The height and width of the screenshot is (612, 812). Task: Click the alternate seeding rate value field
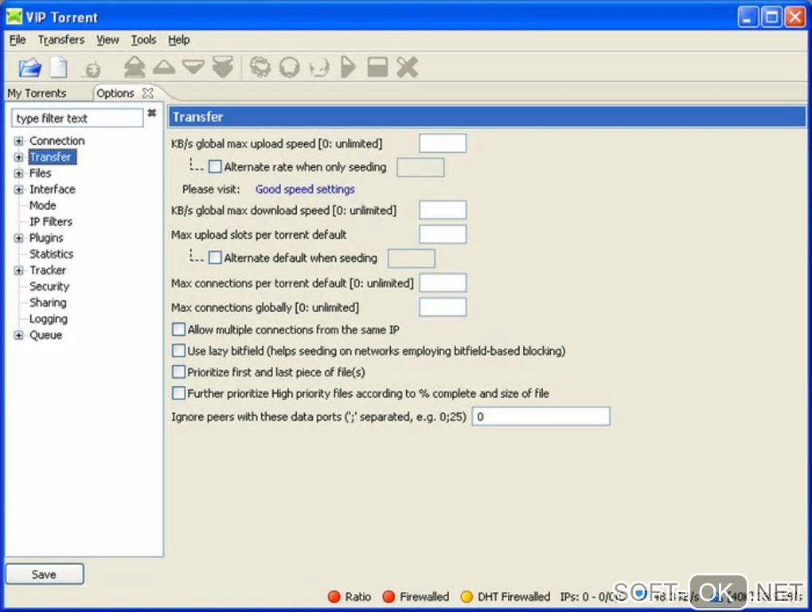420,167
